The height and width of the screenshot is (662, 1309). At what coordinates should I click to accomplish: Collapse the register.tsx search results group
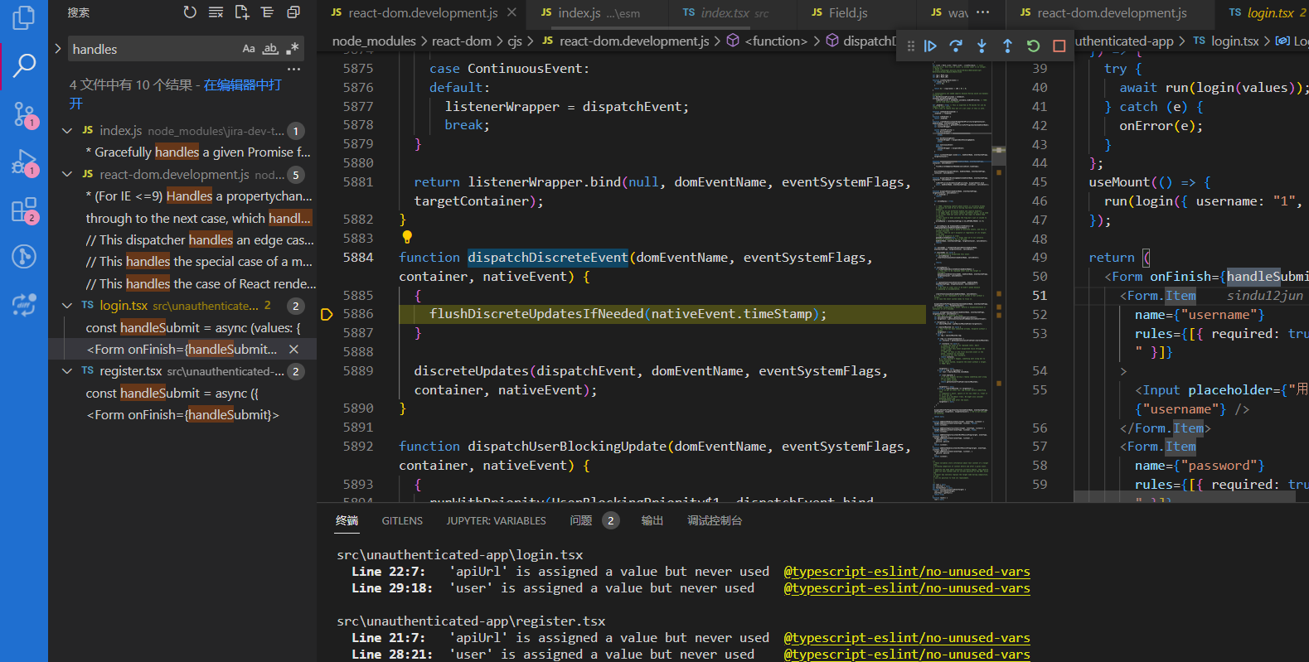pyautogui.click(x=67, y=371)
